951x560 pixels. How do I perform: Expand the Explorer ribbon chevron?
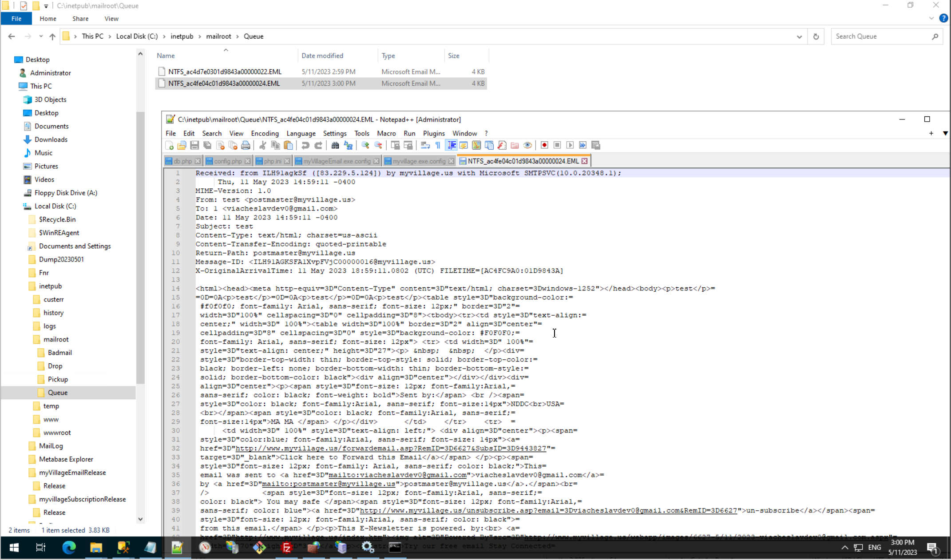(x=931, y=19)
